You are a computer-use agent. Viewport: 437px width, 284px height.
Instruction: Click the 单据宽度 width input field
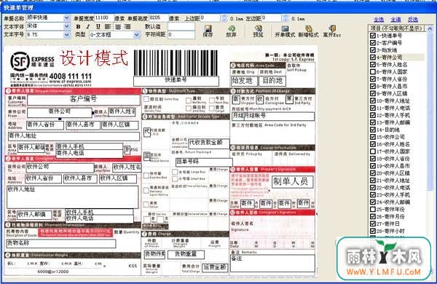click(x=104, y=18)
